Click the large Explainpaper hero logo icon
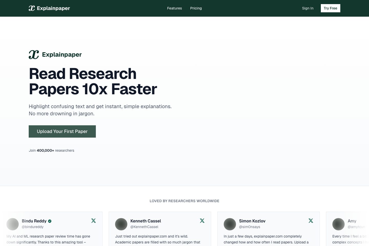Viewport: 369px width, 246px height. (34, 55)
